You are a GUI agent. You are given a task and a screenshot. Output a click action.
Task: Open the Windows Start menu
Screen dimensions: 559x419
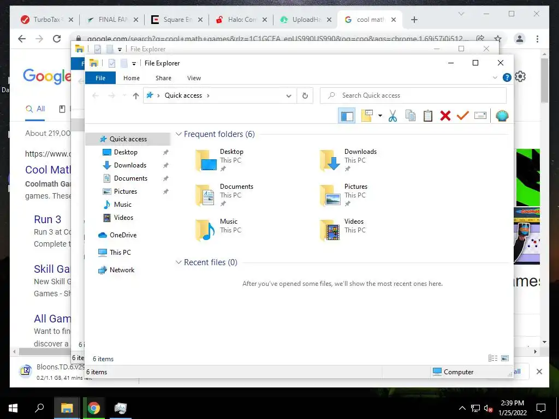coord(13,408)
